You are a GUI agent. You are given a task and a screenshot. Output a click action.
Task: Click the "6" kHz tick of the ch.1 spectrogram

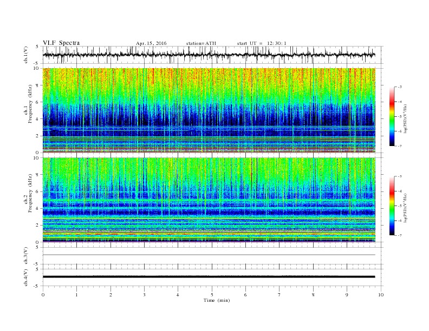[x=38, y=102]
